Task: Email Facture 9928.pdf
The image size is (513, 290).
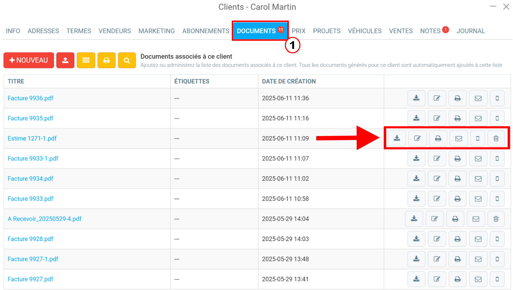Action: 478,239
